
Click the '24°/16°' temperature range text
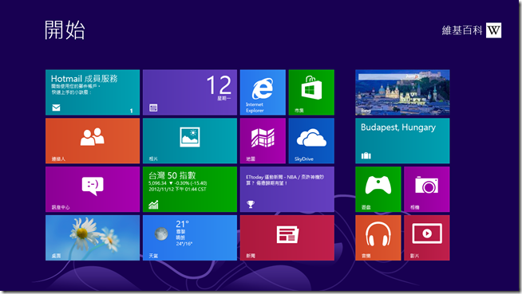coord(184,244)
